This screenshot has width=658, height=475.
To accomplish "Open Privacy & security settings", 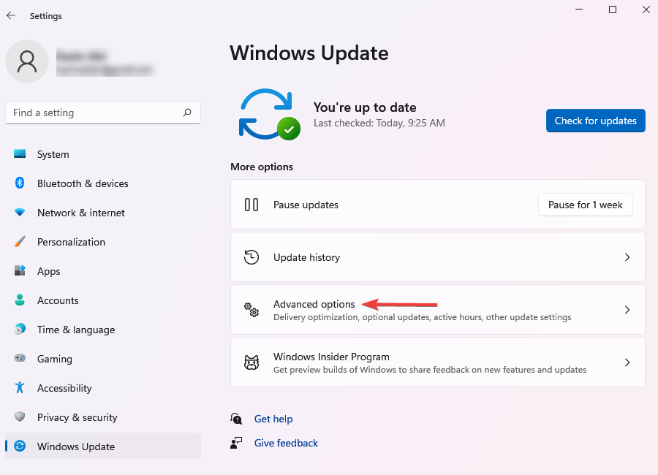I will [103, 417].
